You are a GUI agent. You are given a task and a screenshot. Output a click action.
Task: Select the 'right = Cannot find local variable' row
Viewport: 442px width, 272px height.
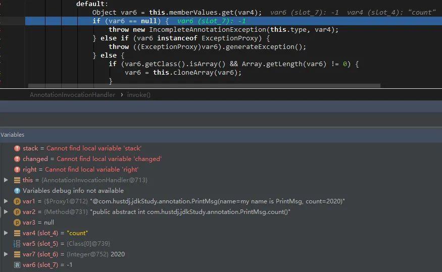pos(221,170)
